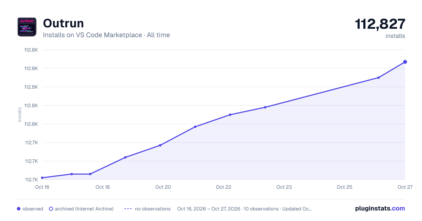This screenshot has width=422, height=221.
Task: Click the hollow 'archived' legend circle
Action: click(51, 209)
